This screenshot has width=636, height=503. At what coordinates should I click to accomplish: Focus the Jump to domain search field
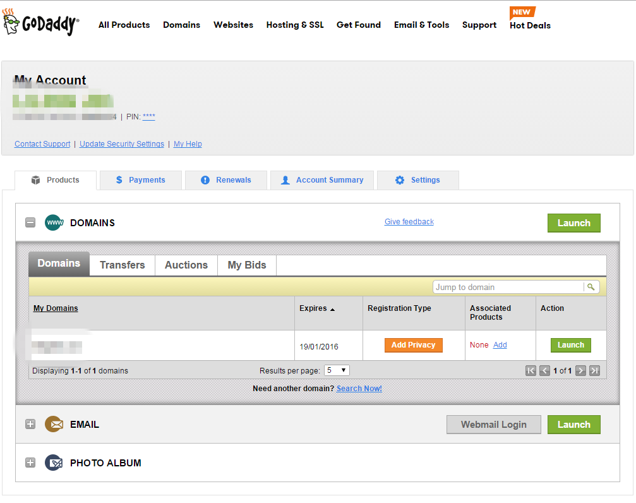pos(508,287)
